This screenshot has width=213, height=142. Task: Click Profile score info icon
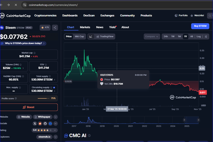pyautogui.click(x=16, y=98)
